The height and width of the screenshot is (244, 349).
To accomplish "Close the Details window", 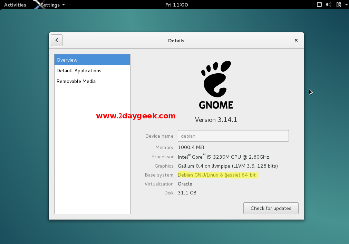I will [296, 40].
